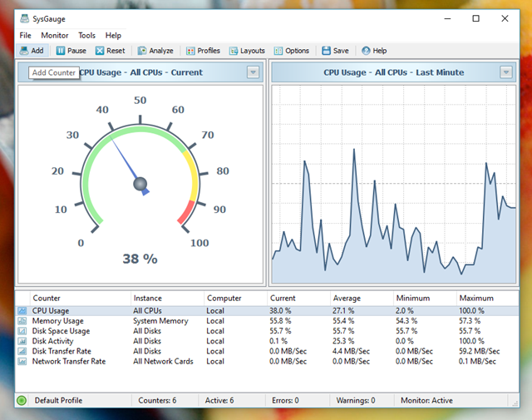The width and height of the screenshot is (532, 420).
Task: Click Active: 6 in the status bar
Action: pos(219,401)
